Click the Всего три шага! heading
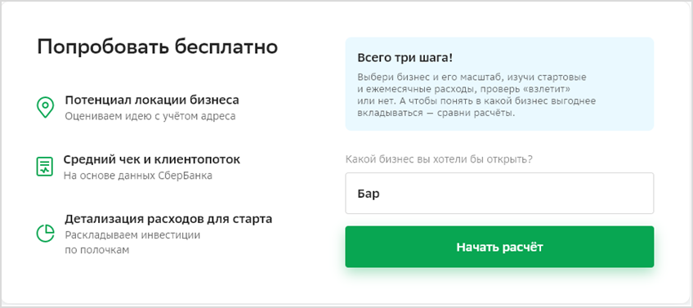The width and height of the screenshot is (693, 308). tap(405, 58)
